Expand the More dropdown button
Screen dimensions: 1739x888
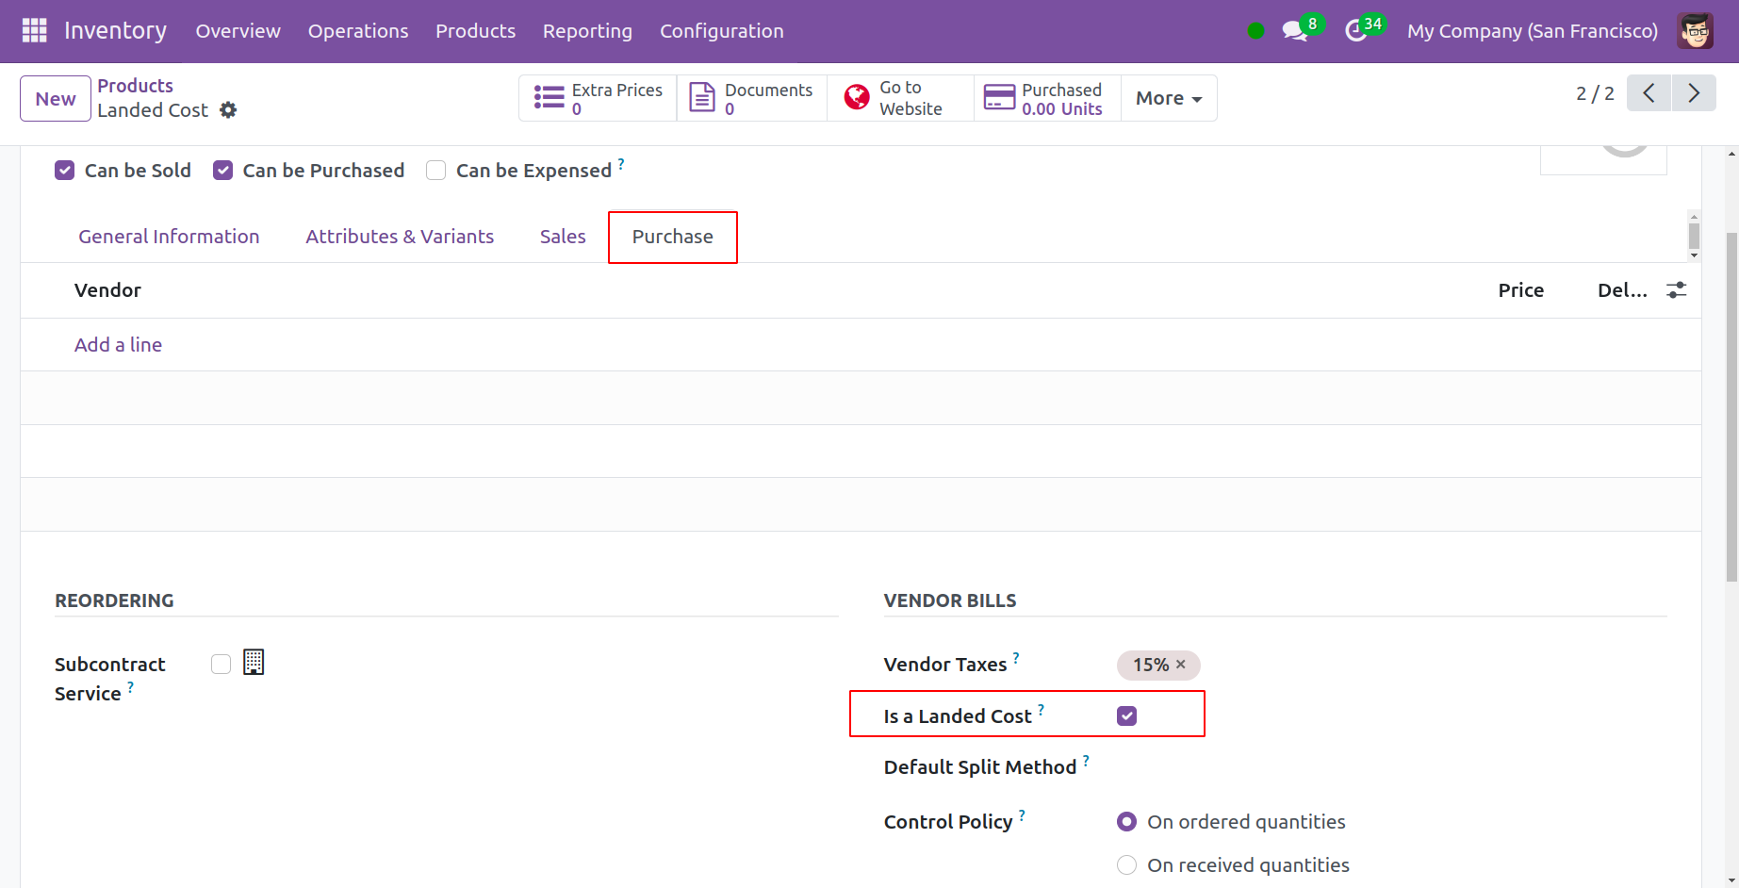tap(1168, 98)
